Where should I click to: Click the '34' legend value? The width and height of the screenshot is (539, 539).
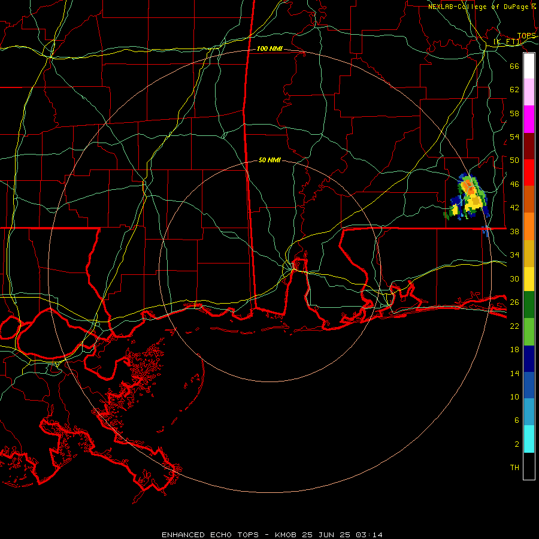point(514,255)
